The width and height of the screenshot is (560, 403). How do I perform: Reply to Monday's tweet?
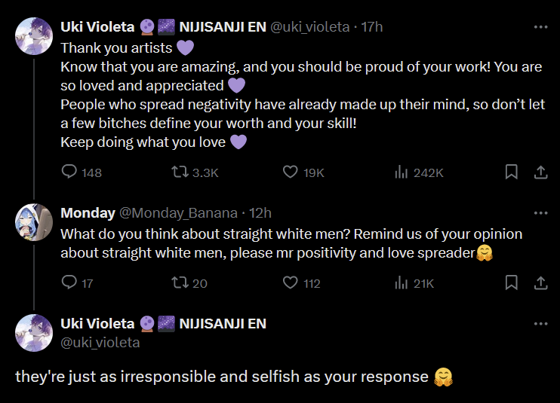tap(69, 283)
